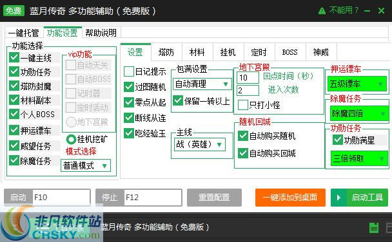
Task: Toggle the 断线从连 checkbox
Action: 129,118
